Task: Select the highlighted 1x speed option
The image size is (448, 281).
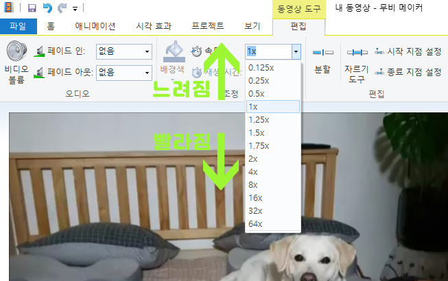Action: coord(273,107)
